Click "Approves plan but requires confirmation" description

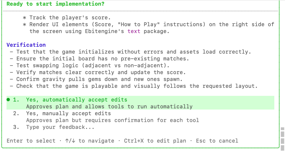[x=113, y=120]
